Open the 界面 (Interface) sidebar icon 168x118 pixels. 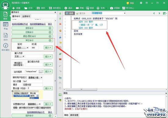point(5,25)
